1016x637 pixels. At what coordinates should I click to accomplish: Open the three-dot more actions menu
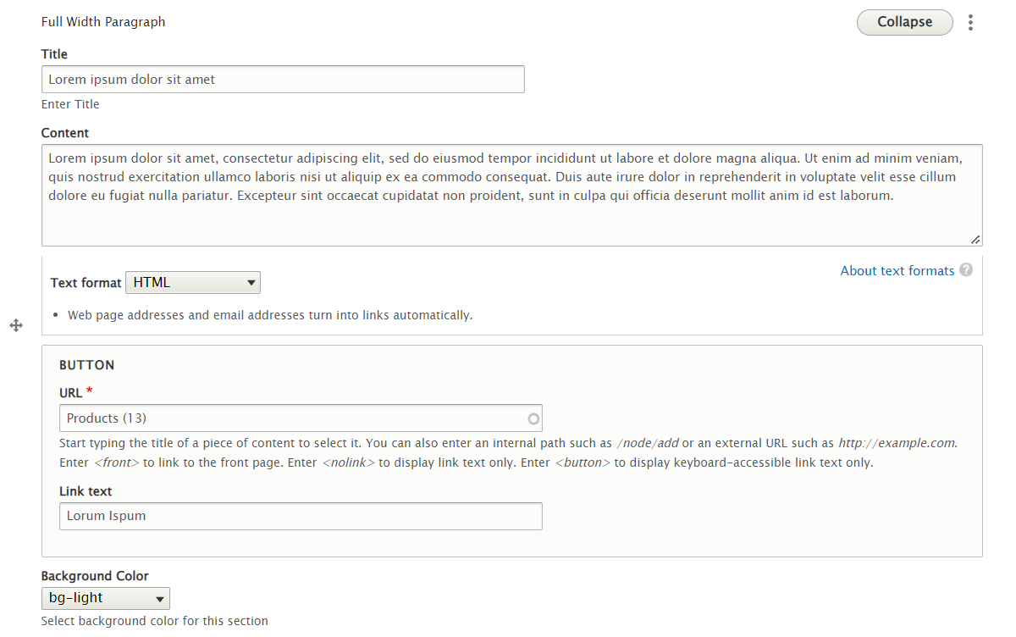(x=970, y=23)
